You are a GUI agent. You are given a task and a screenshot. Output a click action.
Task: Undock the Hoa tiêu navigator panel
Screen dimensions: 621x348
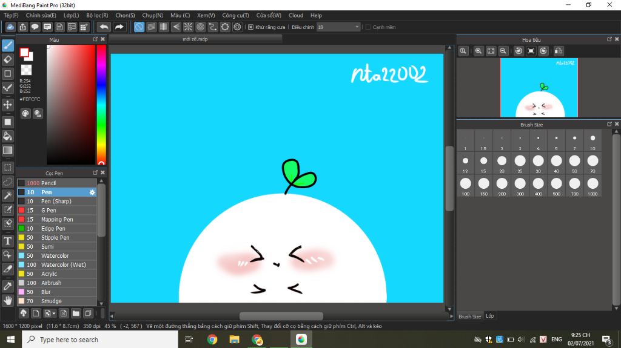(x=609, y=39)
